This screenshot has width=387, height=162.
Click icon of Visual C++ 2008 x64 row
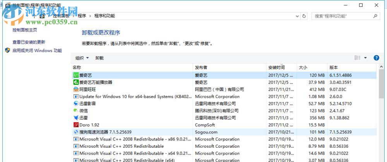(x=76, y=154)
